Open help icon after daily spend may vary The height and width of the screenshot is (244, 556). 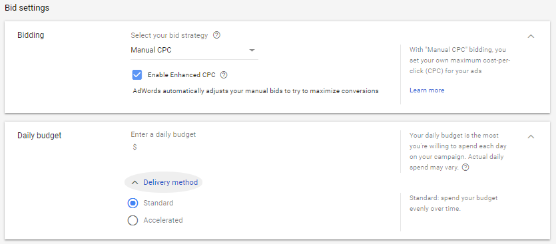click(466, 168)
